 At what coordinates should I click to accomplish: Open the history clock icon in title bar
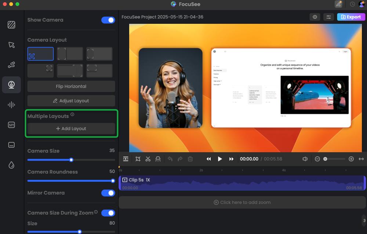point(352,4)
